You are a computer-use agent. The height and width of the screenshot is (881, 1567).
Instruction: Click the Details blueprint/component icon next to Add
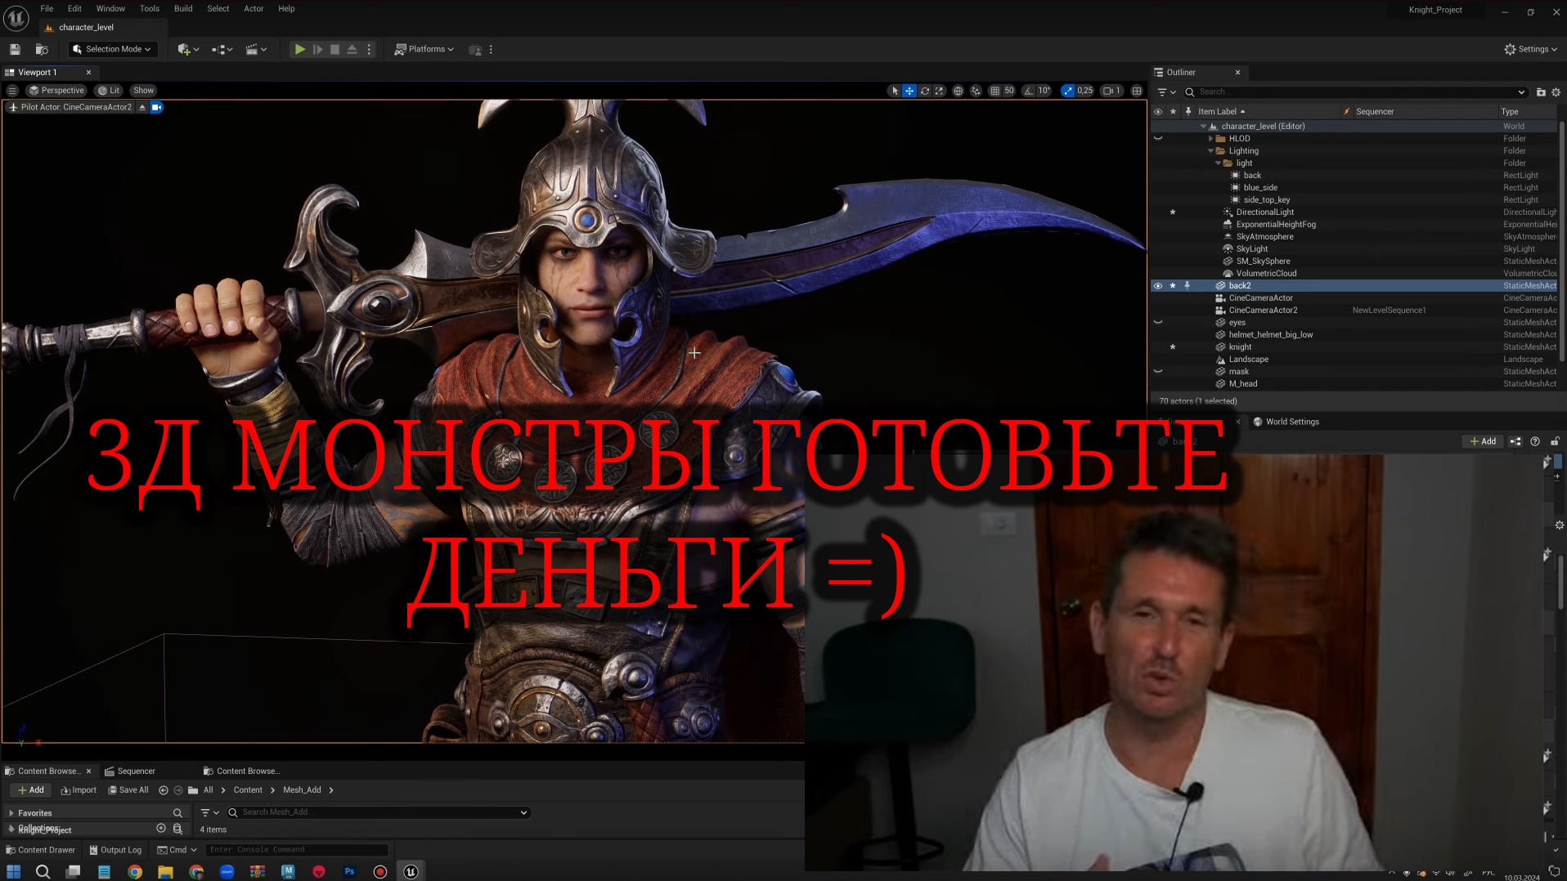click(1515, 441)
